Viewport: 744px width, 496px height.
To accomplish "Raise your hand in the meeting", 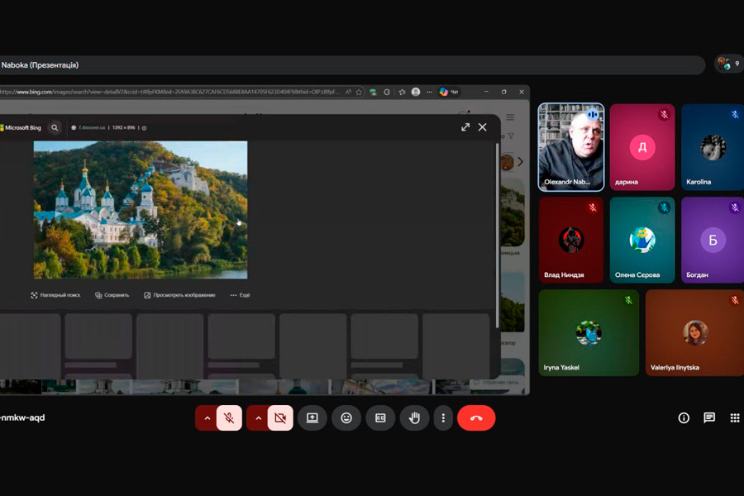I will pos(414,418).
